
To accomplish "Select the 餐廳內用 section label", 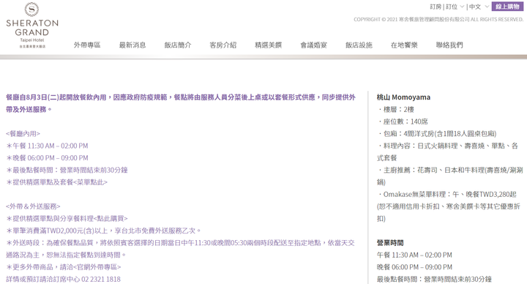I will (23, 134).
